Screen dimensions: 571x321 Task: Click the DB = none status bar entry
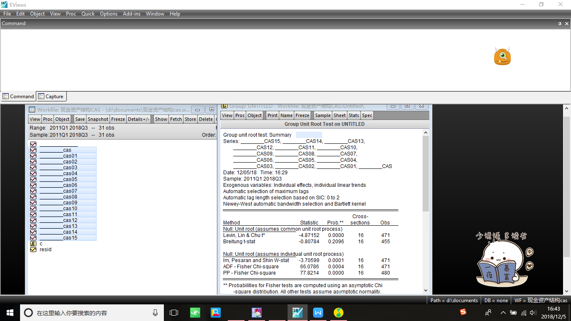496,300
